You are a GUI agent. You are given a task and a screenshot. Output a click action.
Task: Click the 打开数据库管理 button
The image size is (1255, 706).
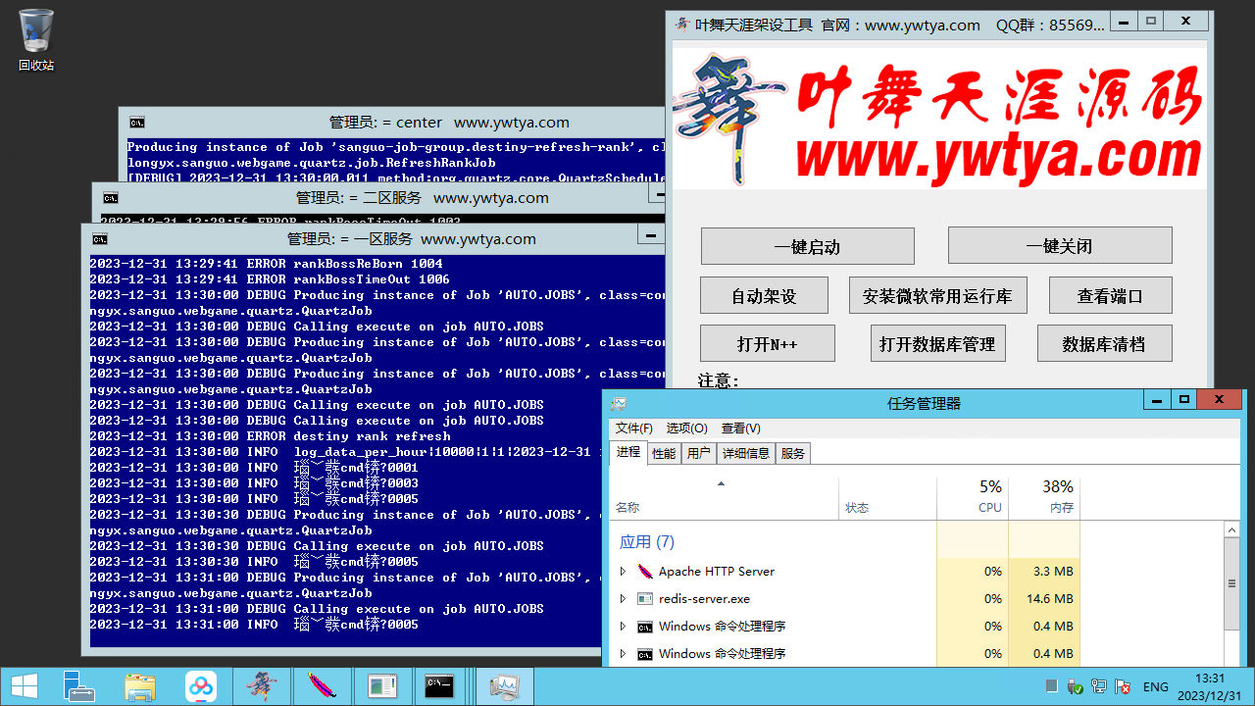point(937,343)
